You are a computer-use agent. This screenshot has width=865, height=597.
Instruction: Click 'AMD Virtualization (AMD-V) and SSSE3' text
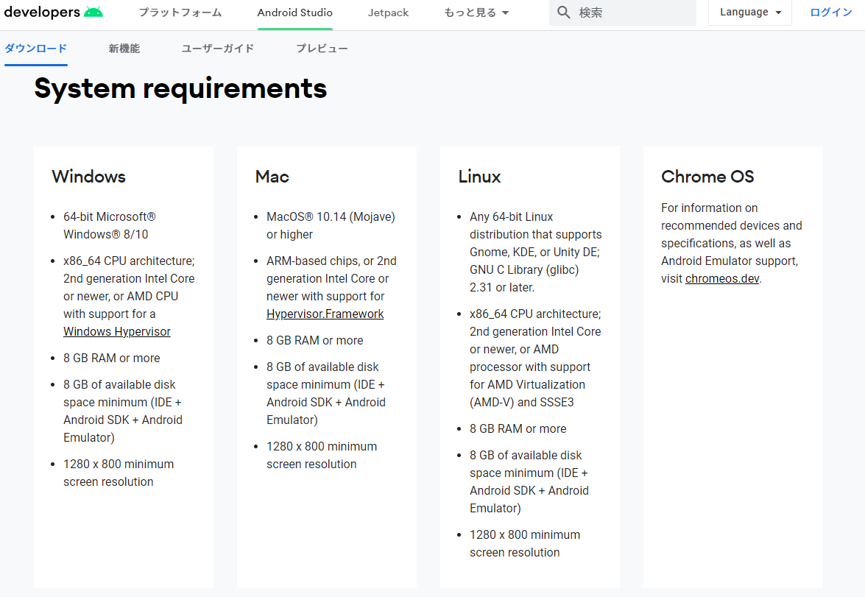point(527,393)
